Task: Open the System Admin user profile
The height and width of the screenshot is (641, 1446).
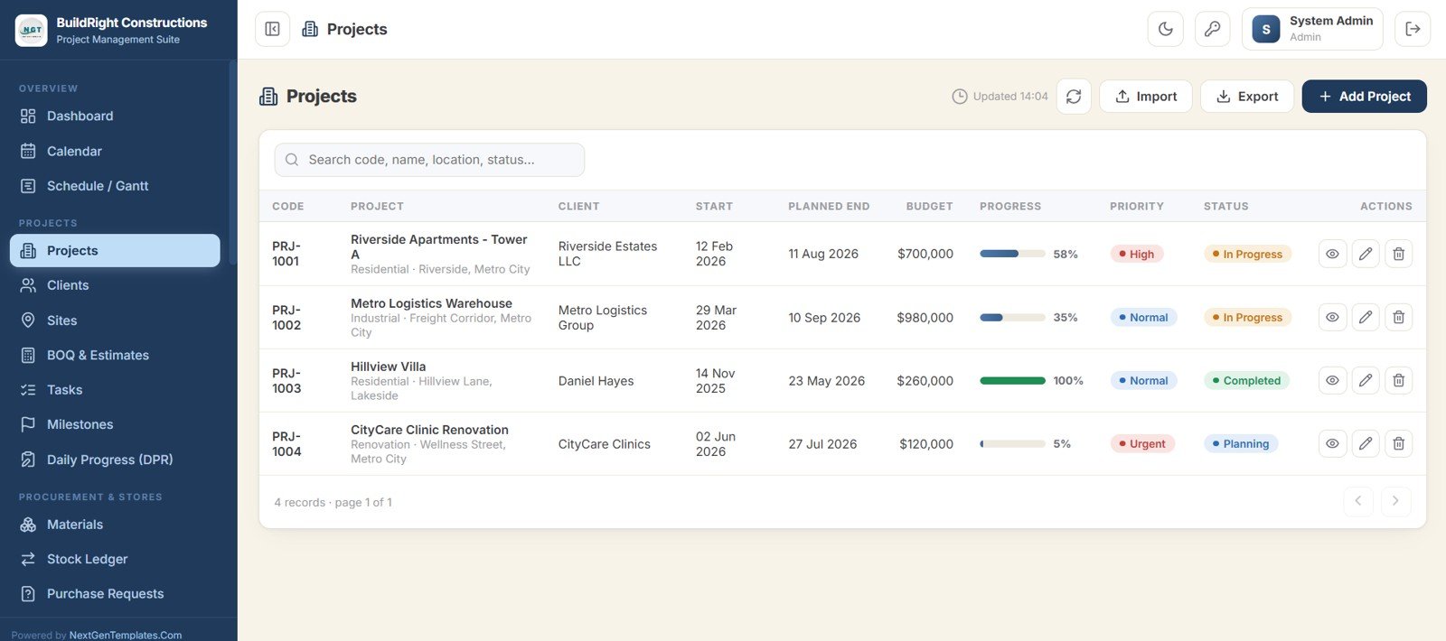Action: (1312, 29)
